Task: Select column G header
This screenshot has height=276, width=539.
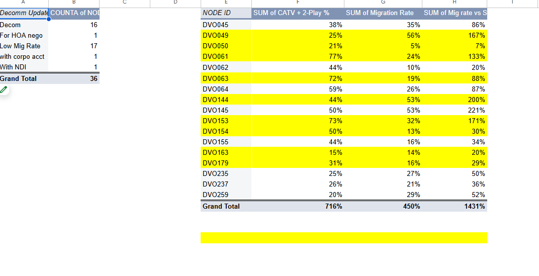Action: click(383, 3)
